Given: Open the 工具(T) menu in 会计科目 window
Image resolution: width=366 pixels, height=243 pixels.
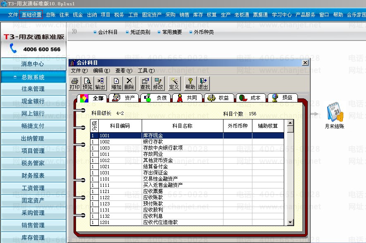Looking at the screenshot, I should click(x=146, y=71).
